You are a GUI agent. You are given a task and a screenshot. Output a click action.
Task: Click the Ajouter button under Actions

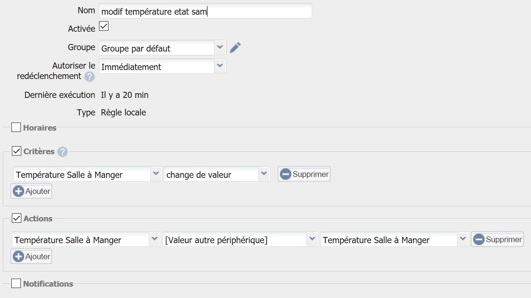tap(31, 256)
